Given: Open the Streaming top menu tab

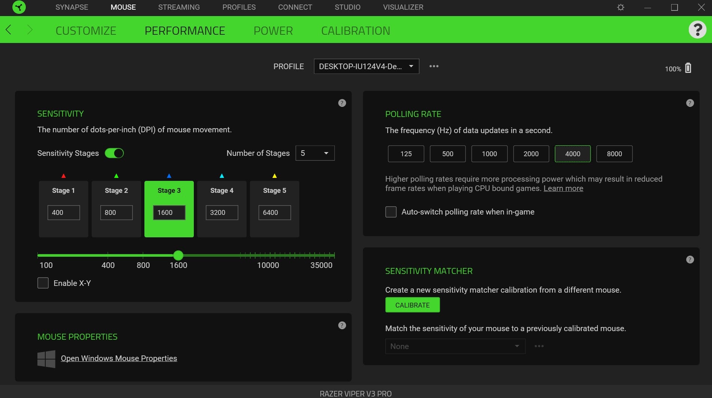Looking at the screenshot, I should [178, 7].
